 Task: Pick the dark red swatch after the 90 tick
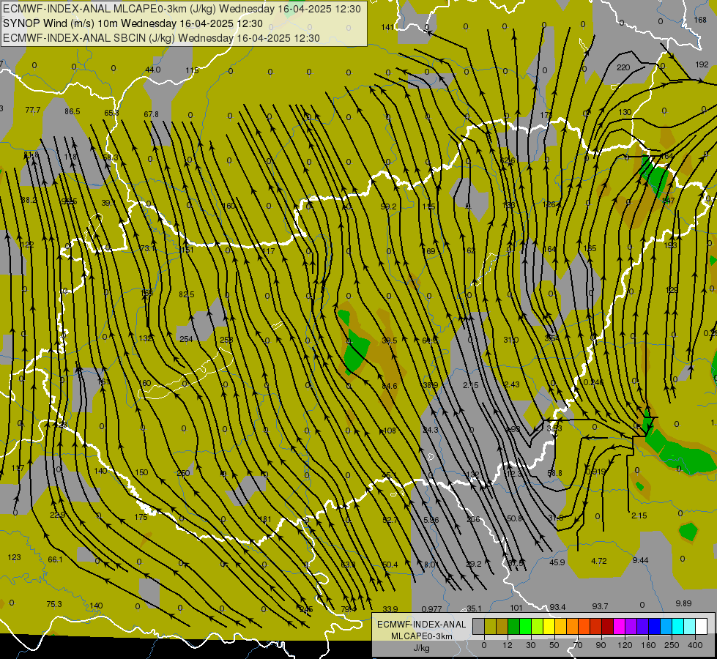[x=608, y=627]
